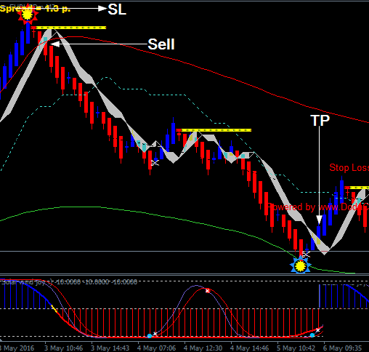The image size is (369, 352).
Task: Click the '5 May 10:42' time label
Action: pyautogui.click(x=296, y=348)
